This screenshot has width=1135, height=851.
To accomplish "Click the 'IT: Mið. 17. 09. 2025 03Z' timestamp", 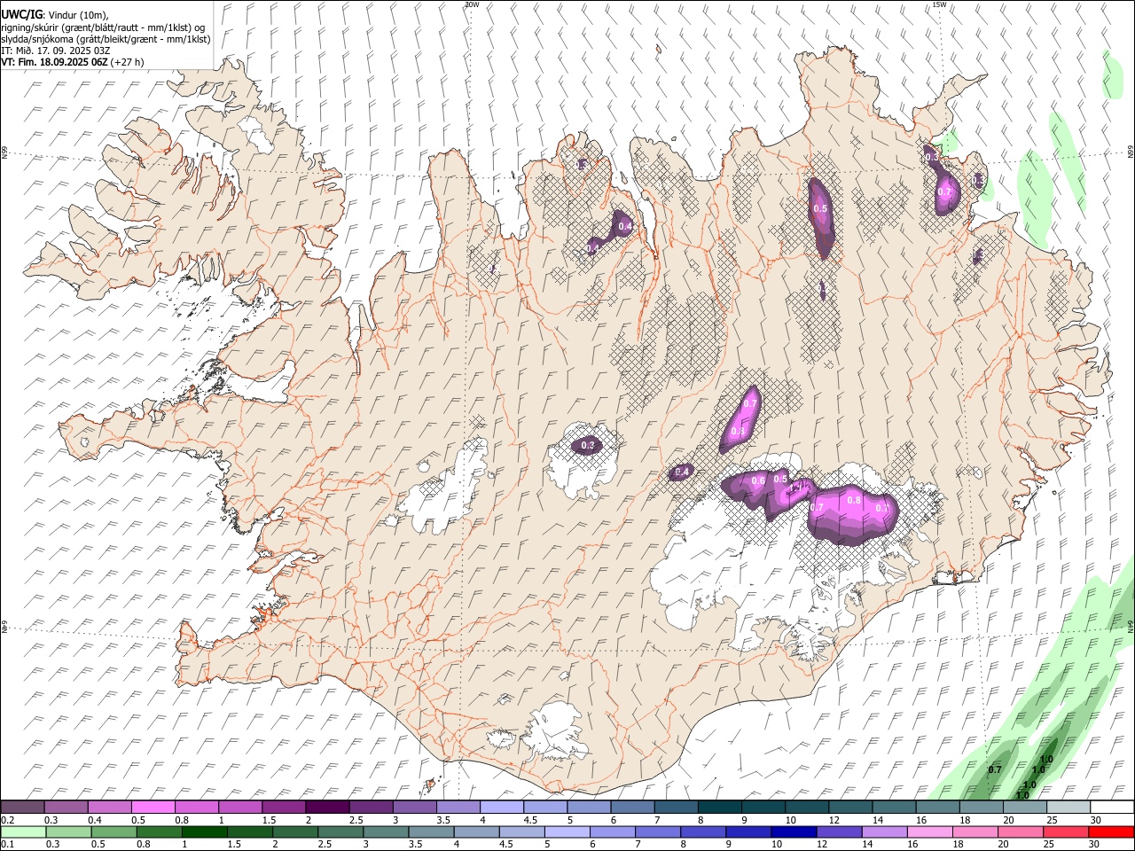I will coord(55,51).
